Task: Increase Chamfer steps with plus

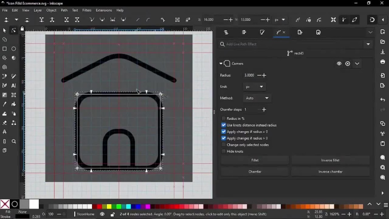Action: point(264,109)
